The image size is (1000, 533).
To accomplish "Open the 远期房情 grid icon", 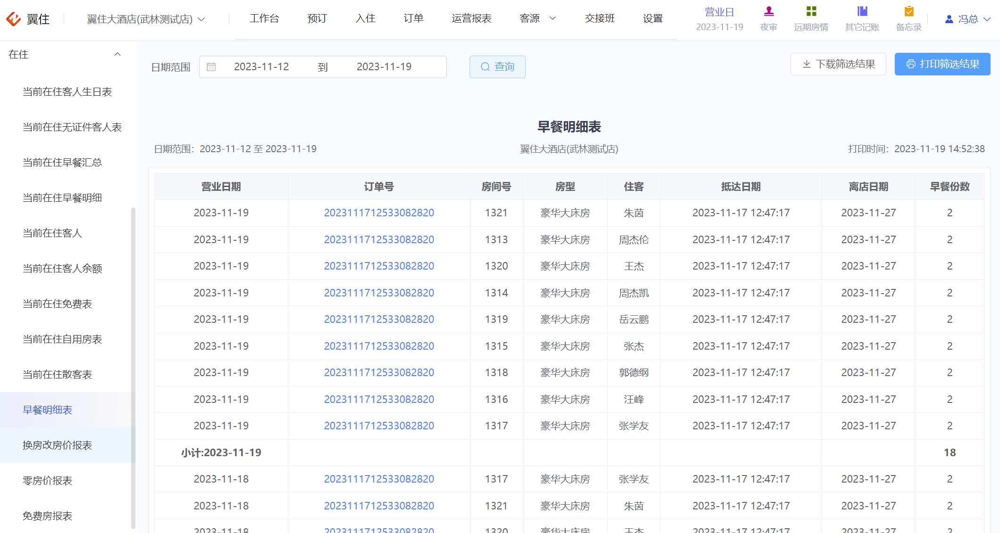I will [x=811, y=11].
